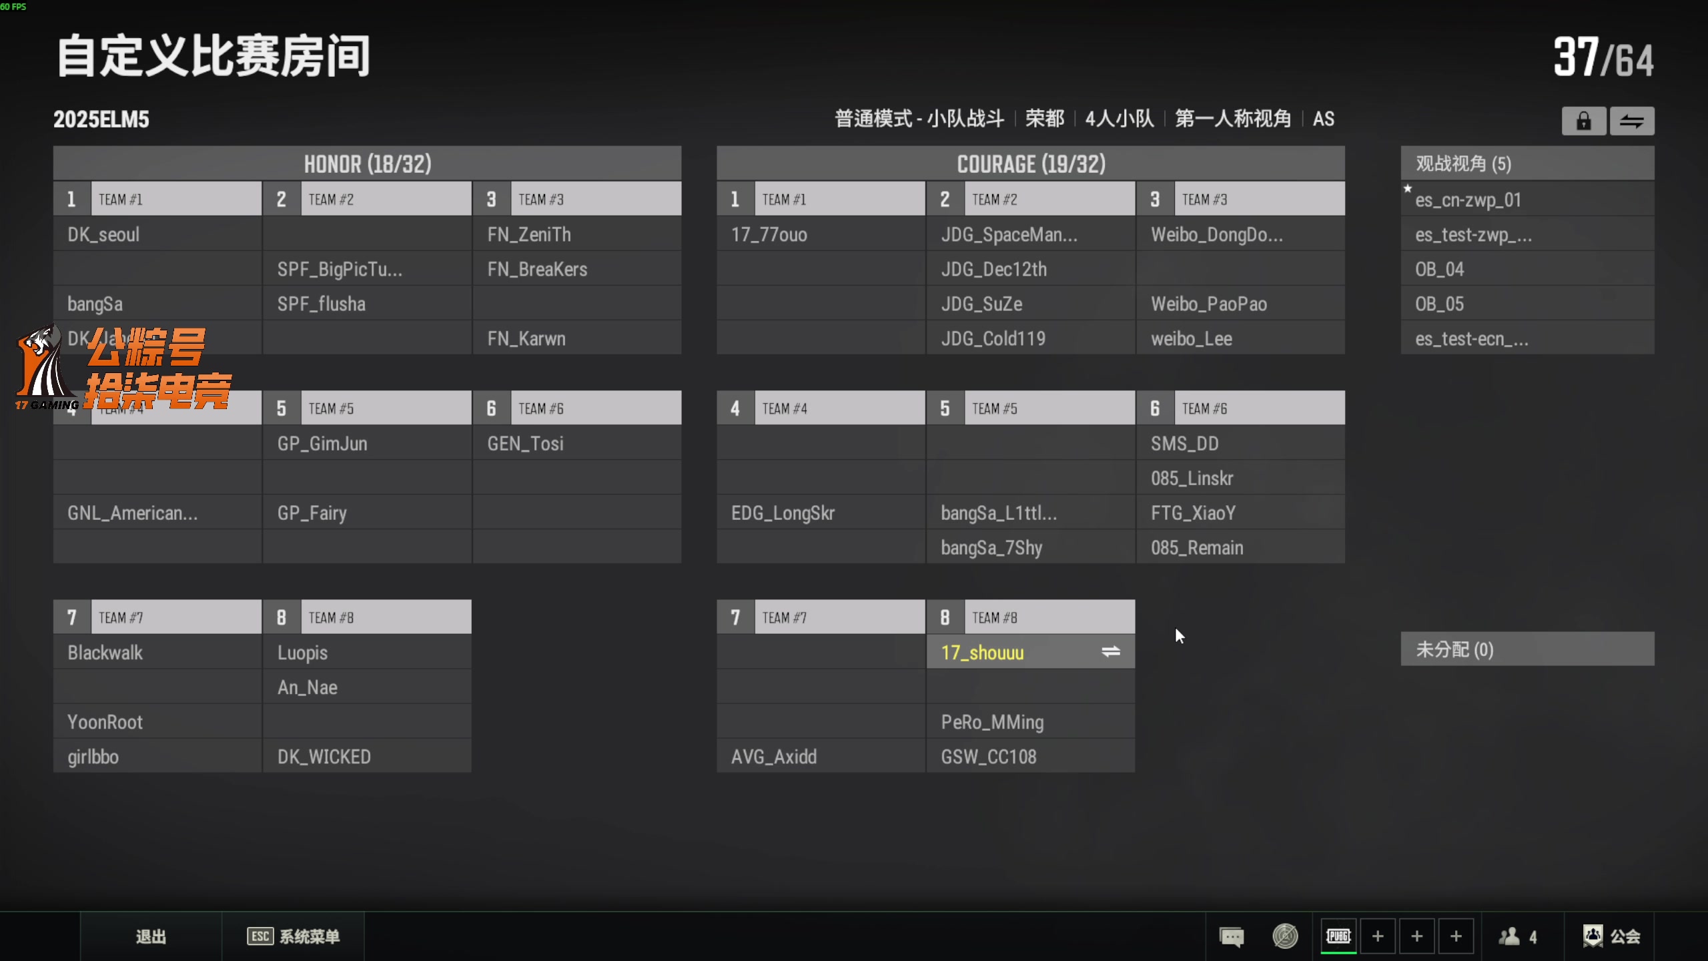Click the circular radar icon in bottom bar
Viewport: 1708px width, 961px height.
[x=1285, y=936]
